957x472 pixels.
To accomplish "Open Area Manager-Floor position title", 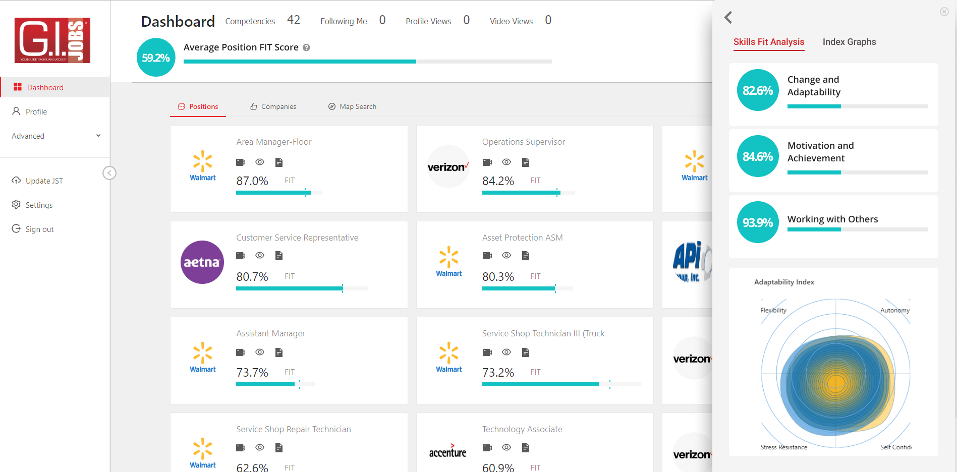I will 274,142.
